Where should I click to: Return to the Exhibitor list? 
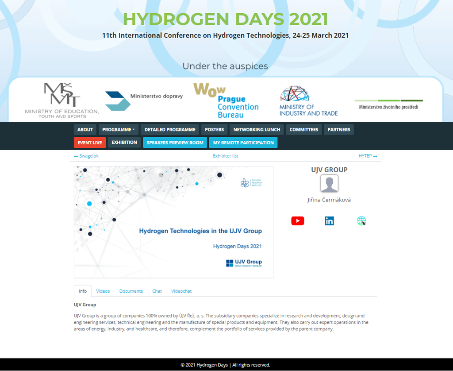pos(225,156)
